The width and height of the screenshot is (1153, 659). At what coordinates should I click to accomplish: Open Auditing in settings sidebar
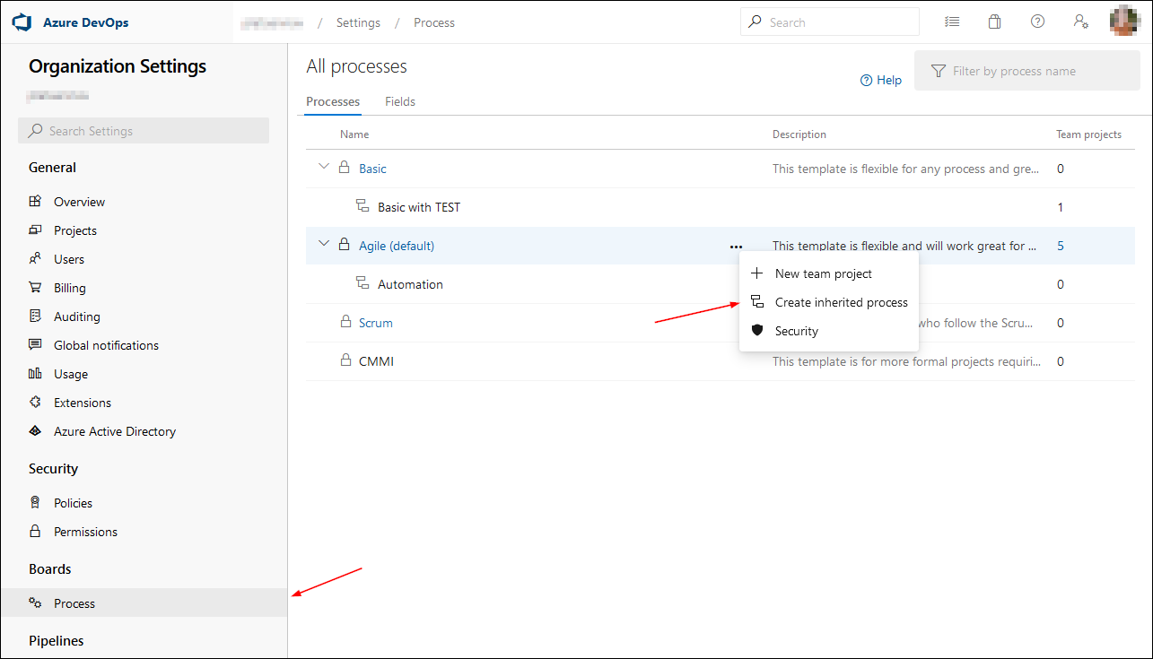point(77,316)
